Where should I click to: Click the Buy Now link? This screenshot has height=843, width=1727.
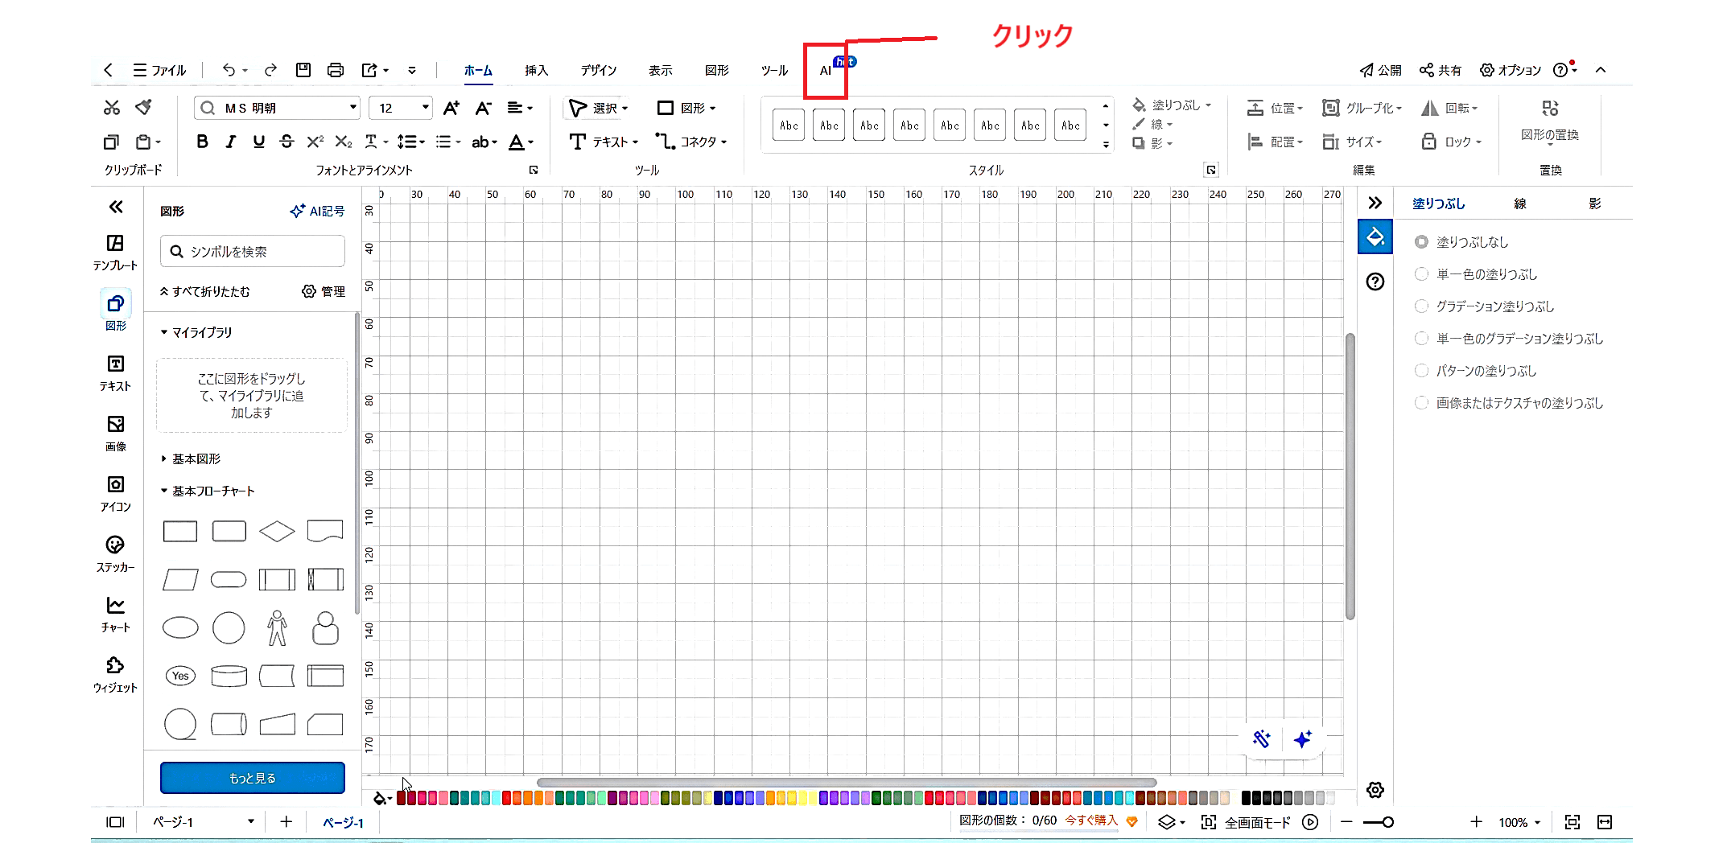1091,820
